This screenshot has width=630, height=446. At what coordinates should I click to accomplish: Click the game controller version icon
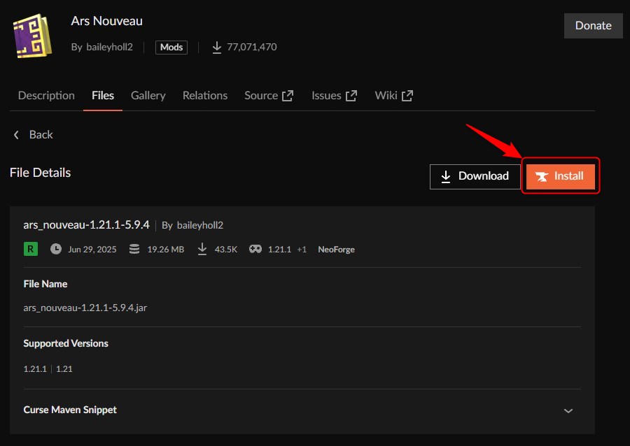(x=255, y=249)
